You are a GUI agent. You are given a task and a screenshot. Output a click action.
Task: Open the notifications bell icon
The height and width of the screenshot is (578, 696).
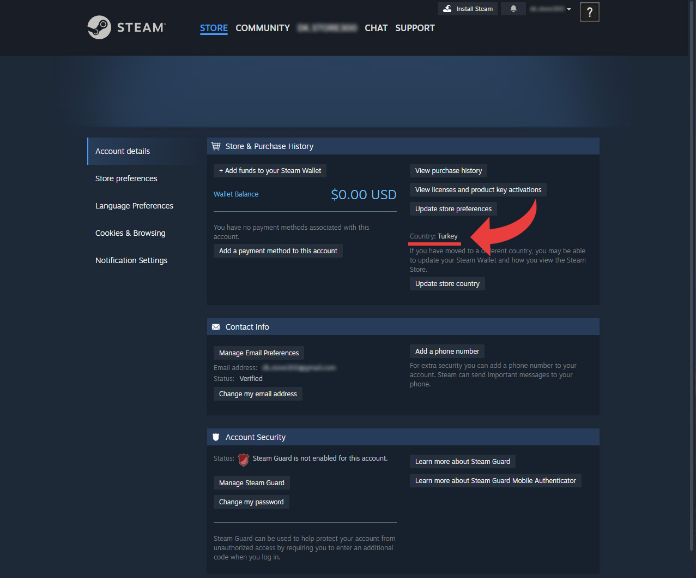[x=513, y=9]
